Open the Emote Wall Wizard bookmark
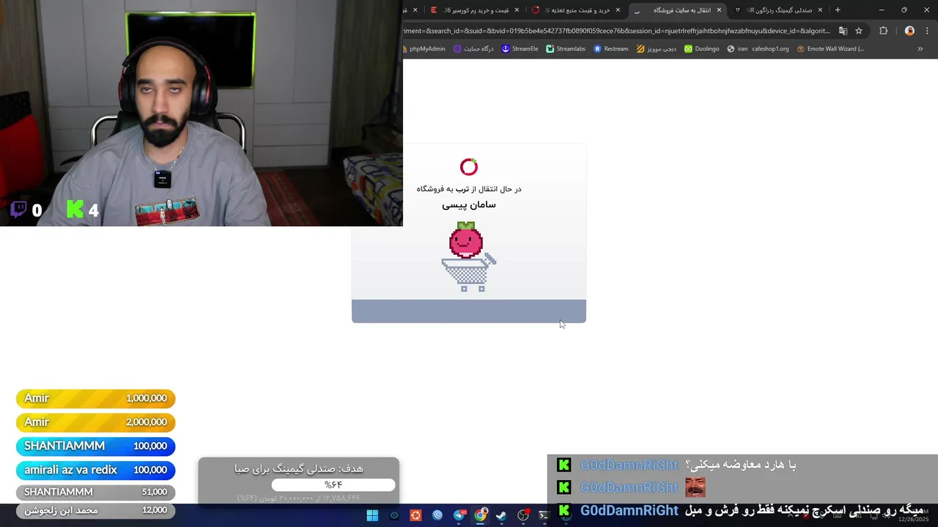 (831, 49)
